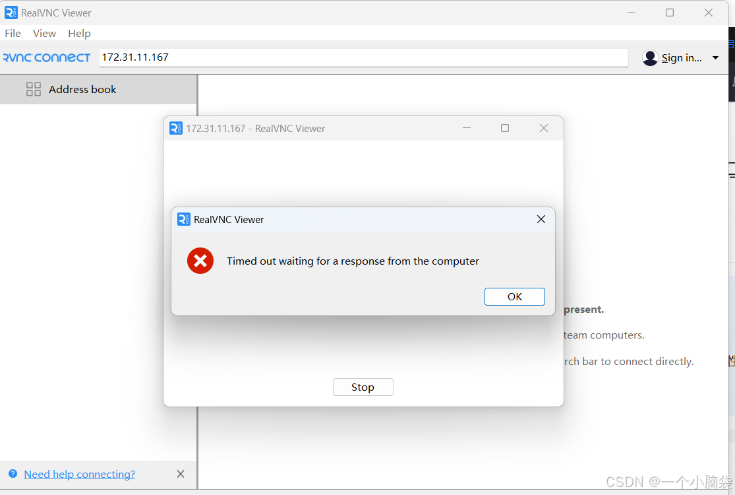Minimize the main RealVNC Viewer window

632,13
